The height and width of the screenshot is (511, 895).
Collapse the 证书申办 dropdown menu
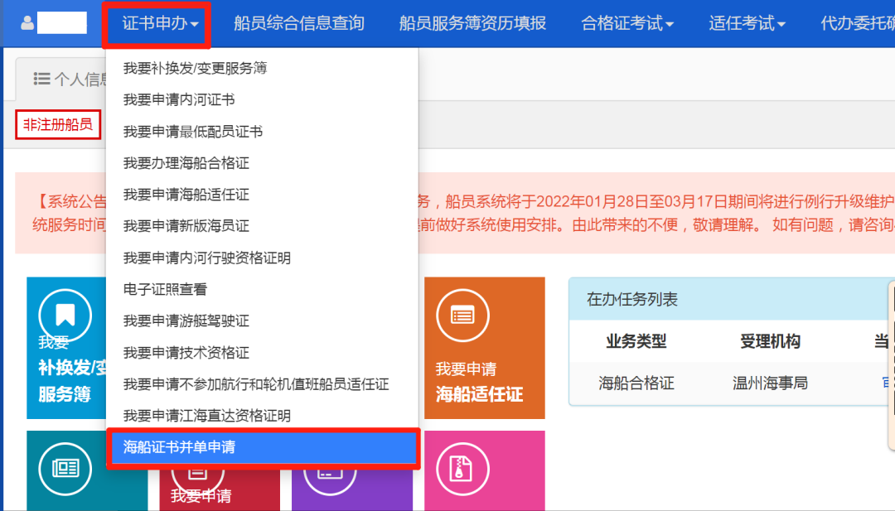tap(159, 23)
